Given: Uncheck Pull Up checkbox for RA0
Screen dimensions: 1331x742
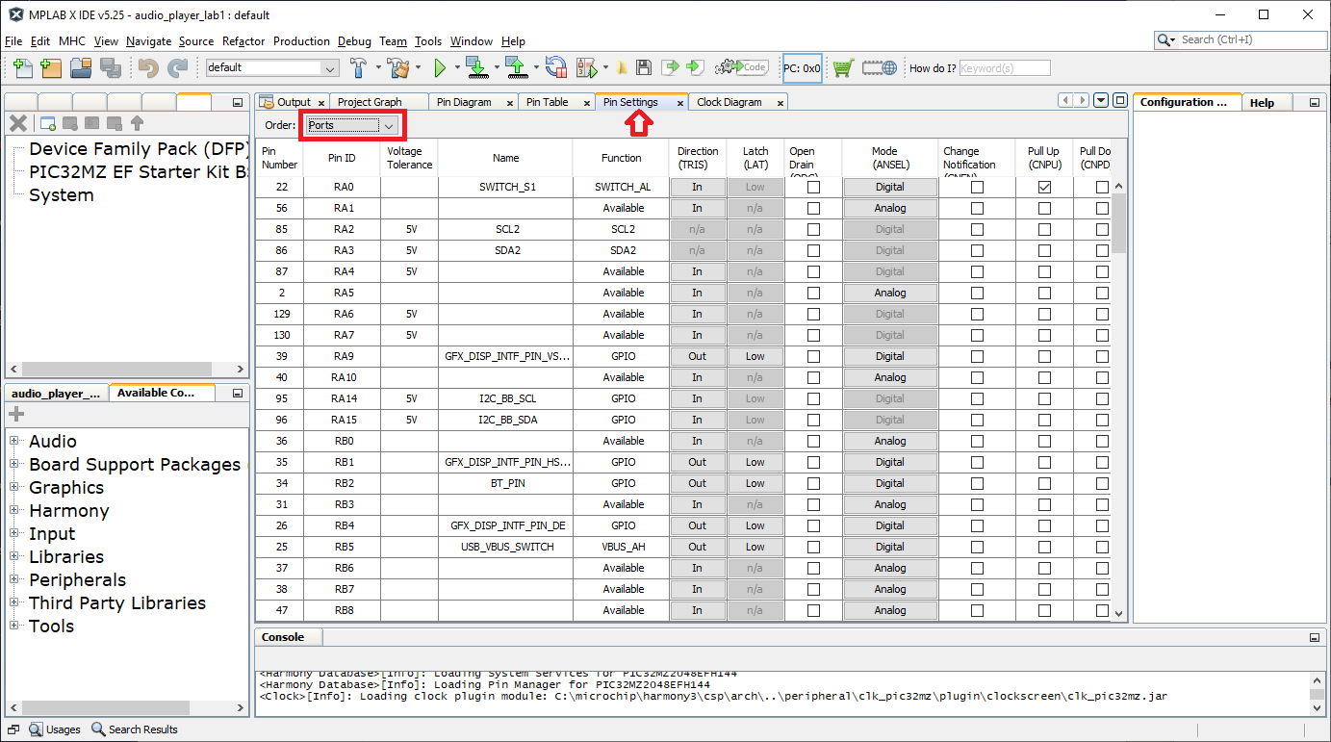Looking at the screenshot, I should pos(1044,187).
